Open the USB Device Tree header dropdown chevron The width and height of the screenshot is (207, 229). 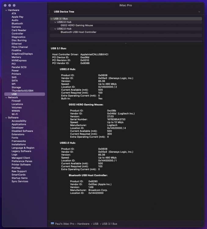(x=199, y=12)
